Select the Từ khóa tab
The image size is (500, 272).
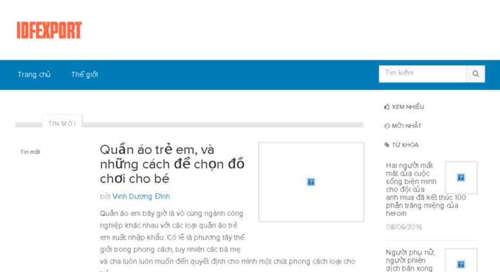(x=402, y=145)
